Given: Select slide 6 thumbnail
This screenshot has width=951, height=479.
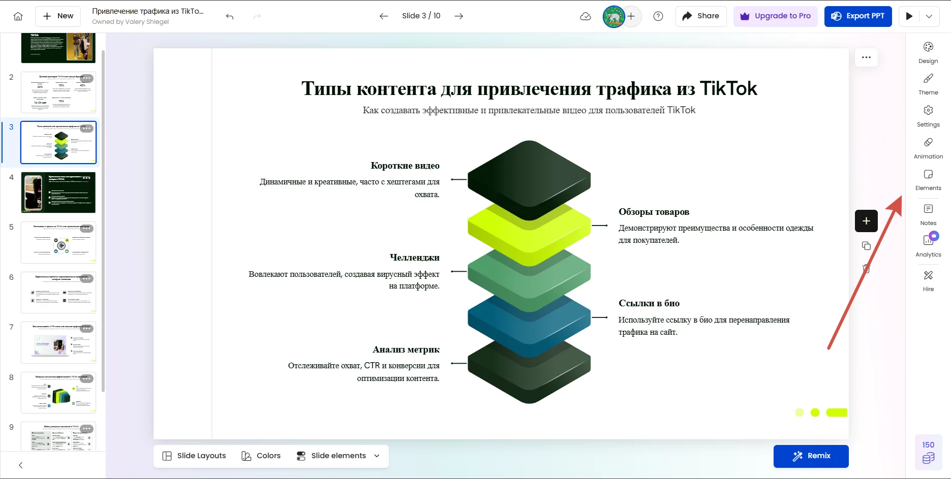Looking at the screenshot, I should 58,293.
